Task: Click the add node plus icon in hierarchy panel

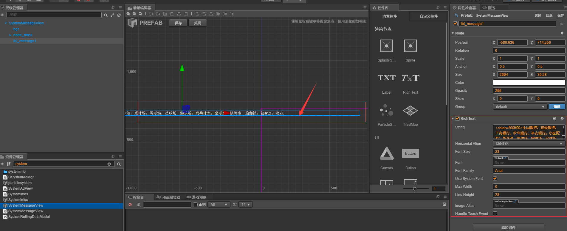Action: tap(2, 15)
